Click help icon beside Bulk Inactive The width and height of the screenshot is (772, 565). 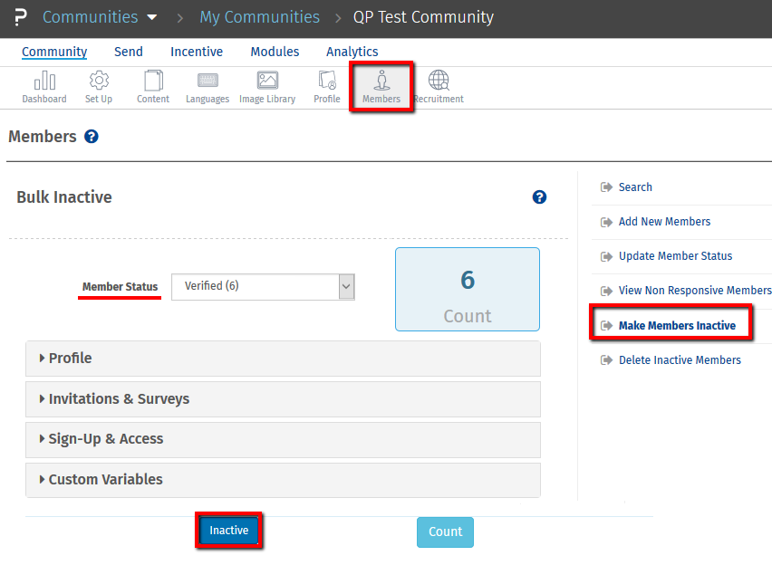540,197
